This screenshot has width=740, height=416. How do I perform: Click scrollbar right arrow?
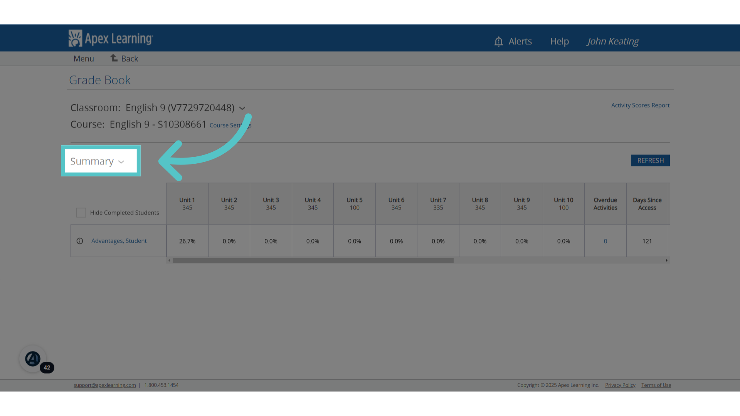[666, 260]
